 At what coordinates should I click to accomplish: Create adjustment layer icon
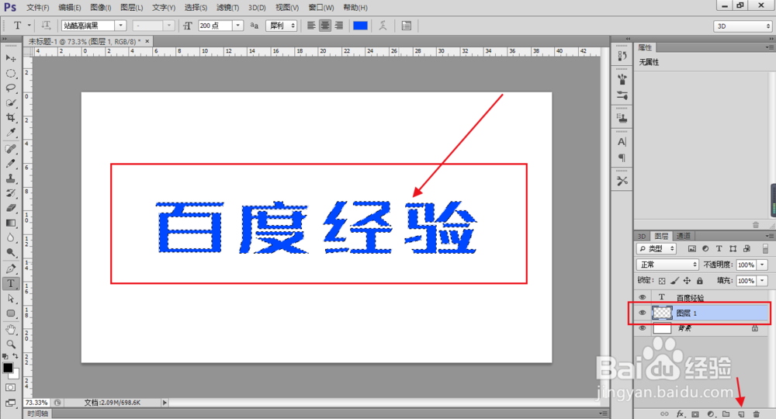coord(711,414)
